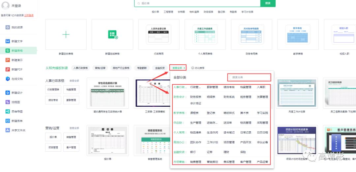Open 思维导图 in the sidebar
The width and height of the screenshot is (356, 172).
click(14, 111)
